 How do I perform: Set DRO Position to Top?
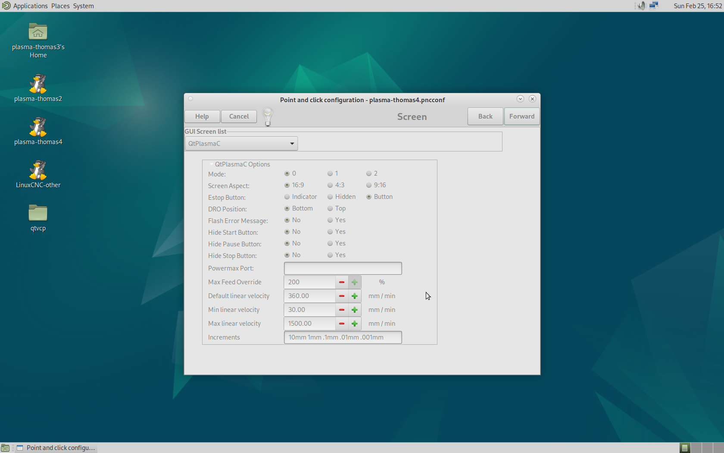(330, 208)
